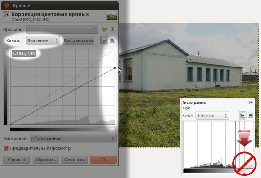Click the gradient bar under Гистограмма graph
This screenshot has width=261, height=178.
pyautogui.click(x=218, y=171)
